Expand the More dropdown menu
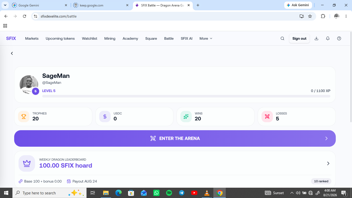The image size is (352, 198). [x=206, y=38]
